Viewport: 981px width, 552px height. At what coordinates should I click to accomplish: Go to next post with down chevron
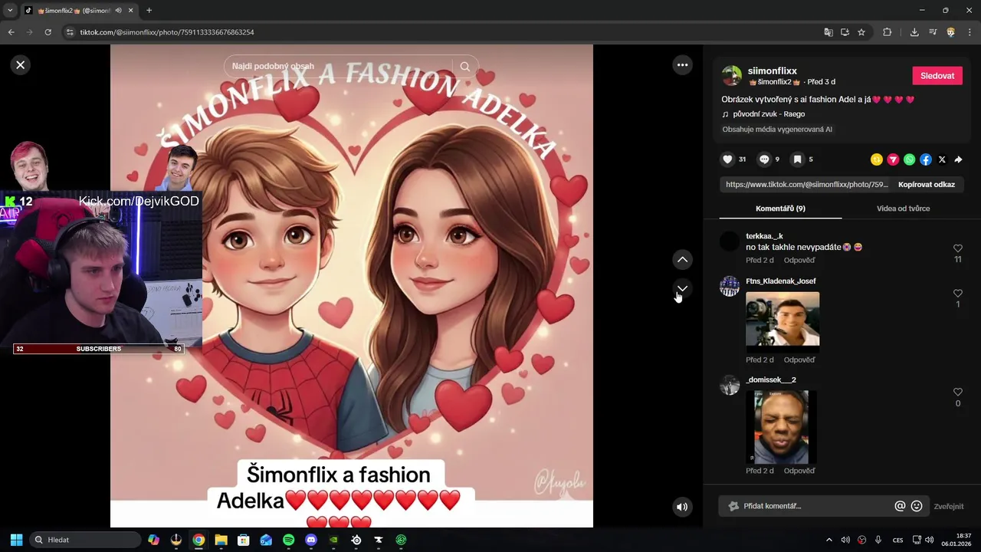click(682, 288)
